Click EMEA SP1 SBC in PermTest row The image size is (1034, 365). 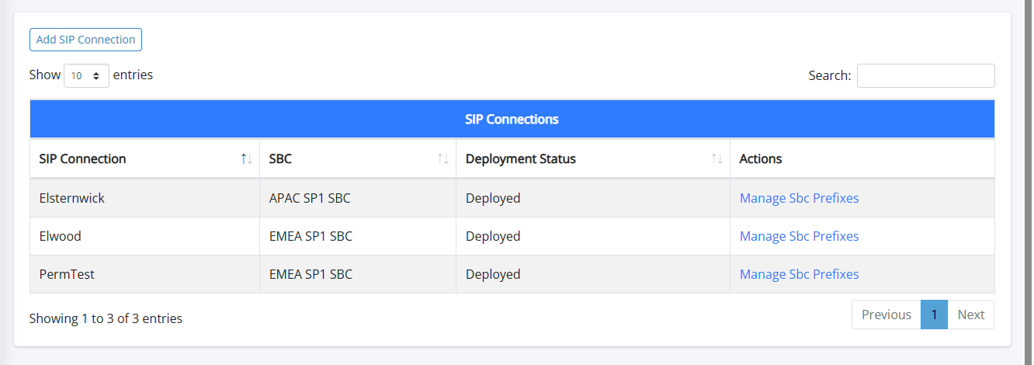tap(311, 274)
